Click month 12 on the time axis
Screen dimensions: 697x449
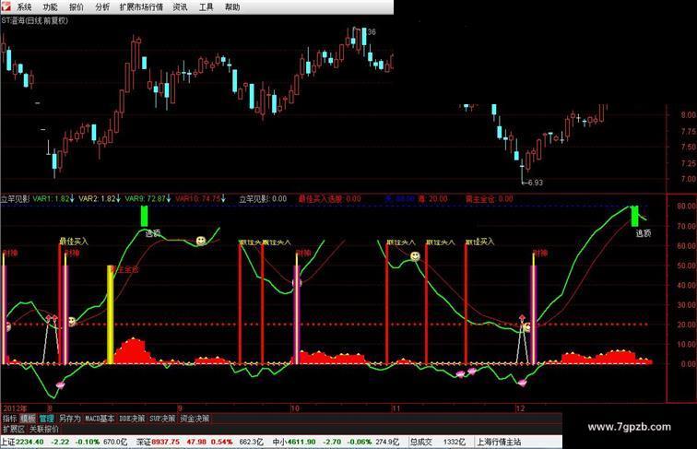pos(520,408)
